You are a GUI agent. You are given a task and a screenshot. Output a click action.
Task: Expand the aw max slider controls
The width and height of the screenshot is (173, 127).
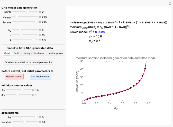click(x=40, y=22)
